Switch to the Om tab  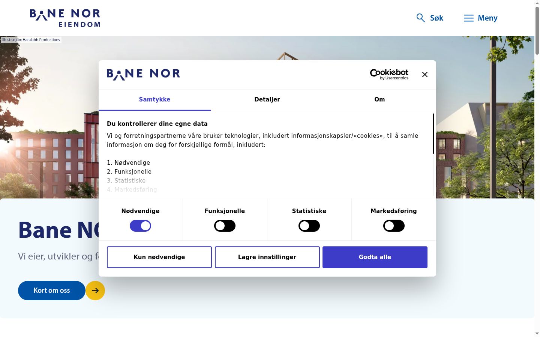point(379,100)
